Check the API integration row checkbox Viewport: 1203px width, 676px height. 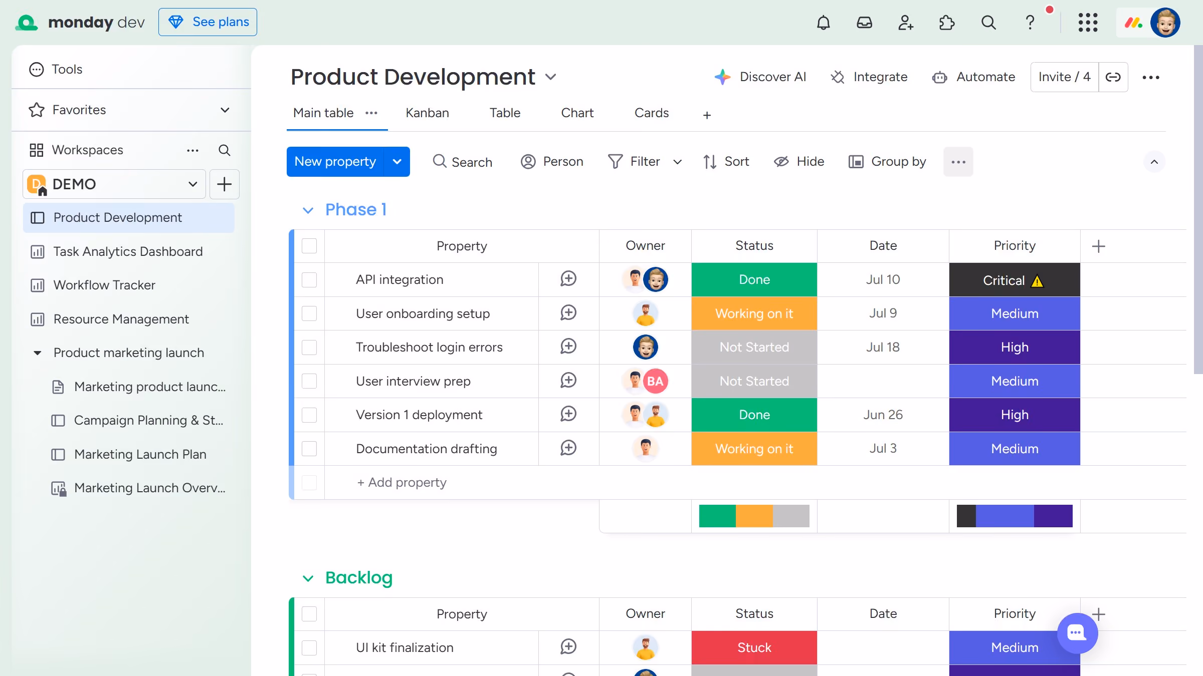click(309, 280)
